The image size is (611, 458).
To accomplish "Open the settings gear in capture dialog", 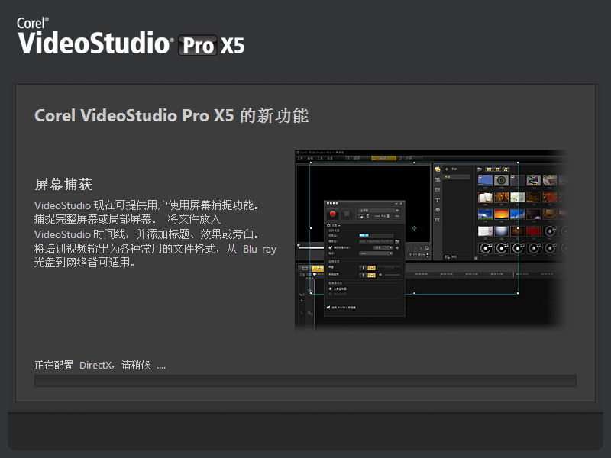I will (329, 226).
